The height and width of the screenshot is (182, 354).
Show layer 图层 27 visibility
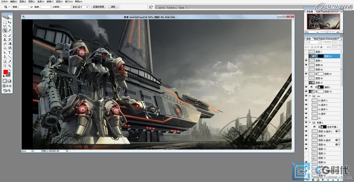[306, 83]
